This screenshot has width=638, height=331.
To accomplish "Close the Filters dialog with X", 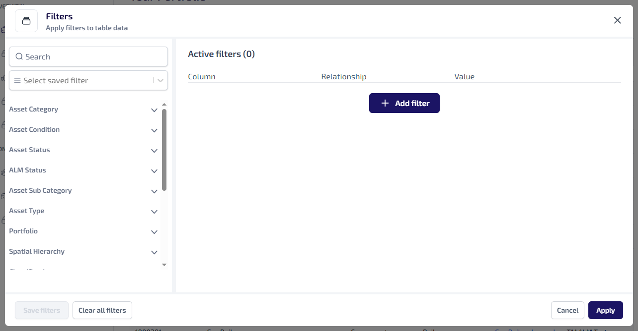I will pyautogui.click(x=617, y=20).
